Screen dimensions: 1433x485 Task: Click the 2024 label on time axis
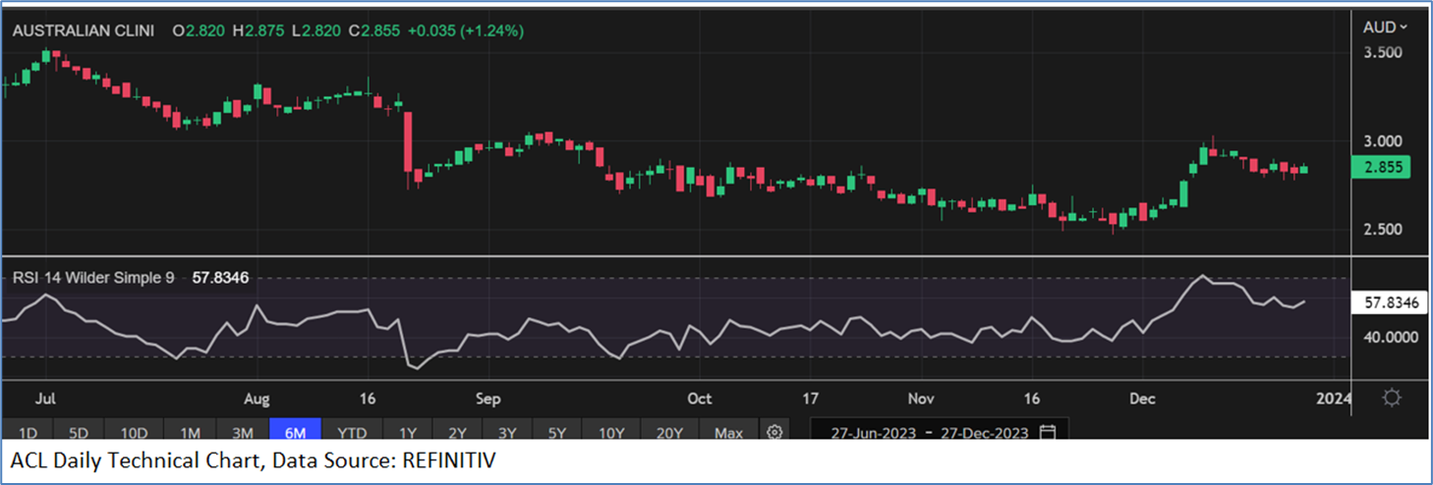(1334, 399)
